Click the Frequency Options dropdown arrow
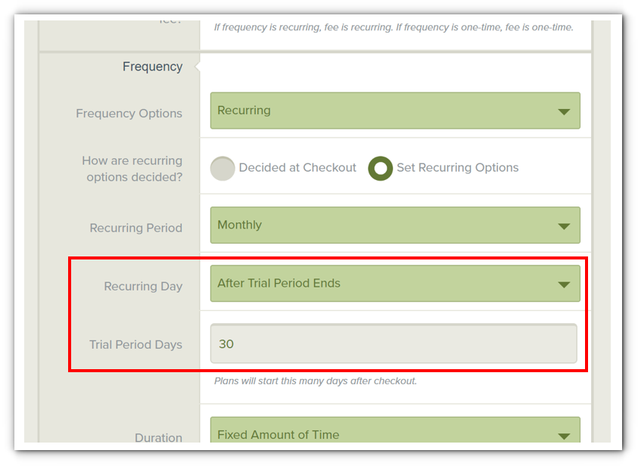This screenshot has width=638, height=466. 564,112
